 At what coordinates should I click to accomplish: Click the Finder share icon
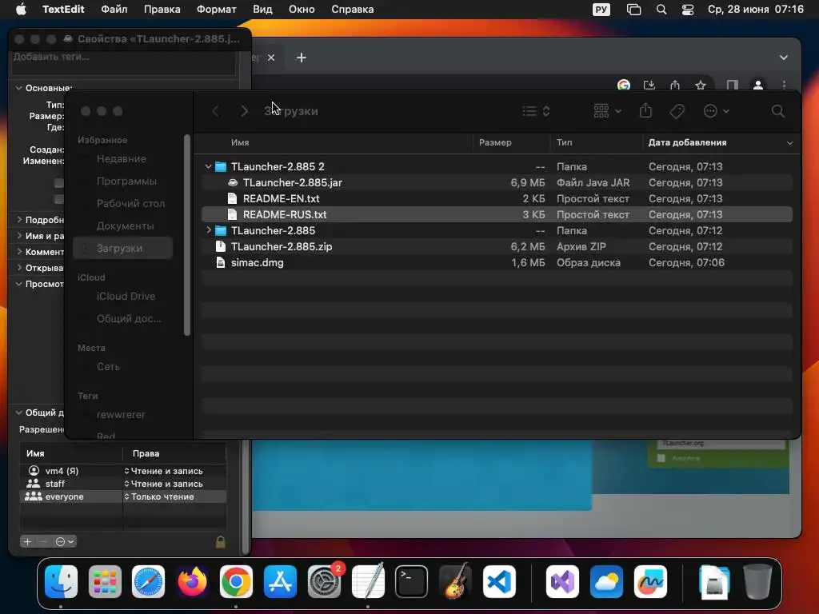point(645,110)
